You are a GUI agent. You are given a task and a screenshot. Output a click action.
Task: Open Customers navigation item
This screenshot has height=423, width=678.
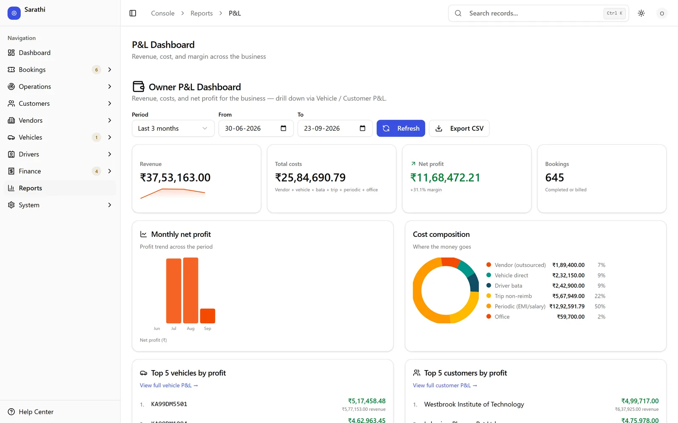click(60, 103)
